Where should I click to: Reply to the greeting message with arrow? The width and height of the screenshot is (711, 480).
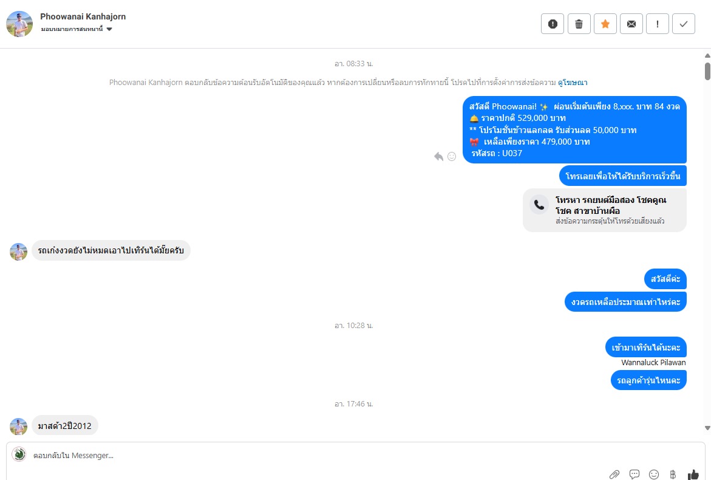[x=438, y=156]
